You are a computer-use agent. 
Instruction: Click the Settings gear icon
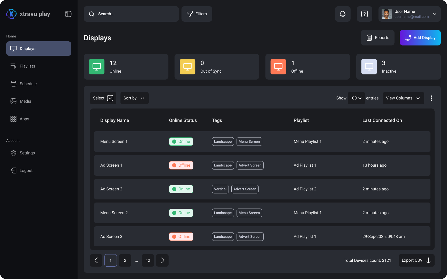click(13, 153)
